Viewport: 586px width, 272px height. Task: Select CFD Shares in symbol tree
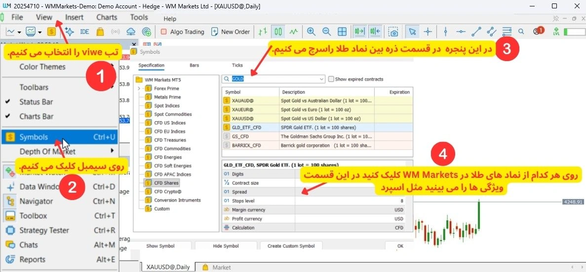tap(166, 183)
